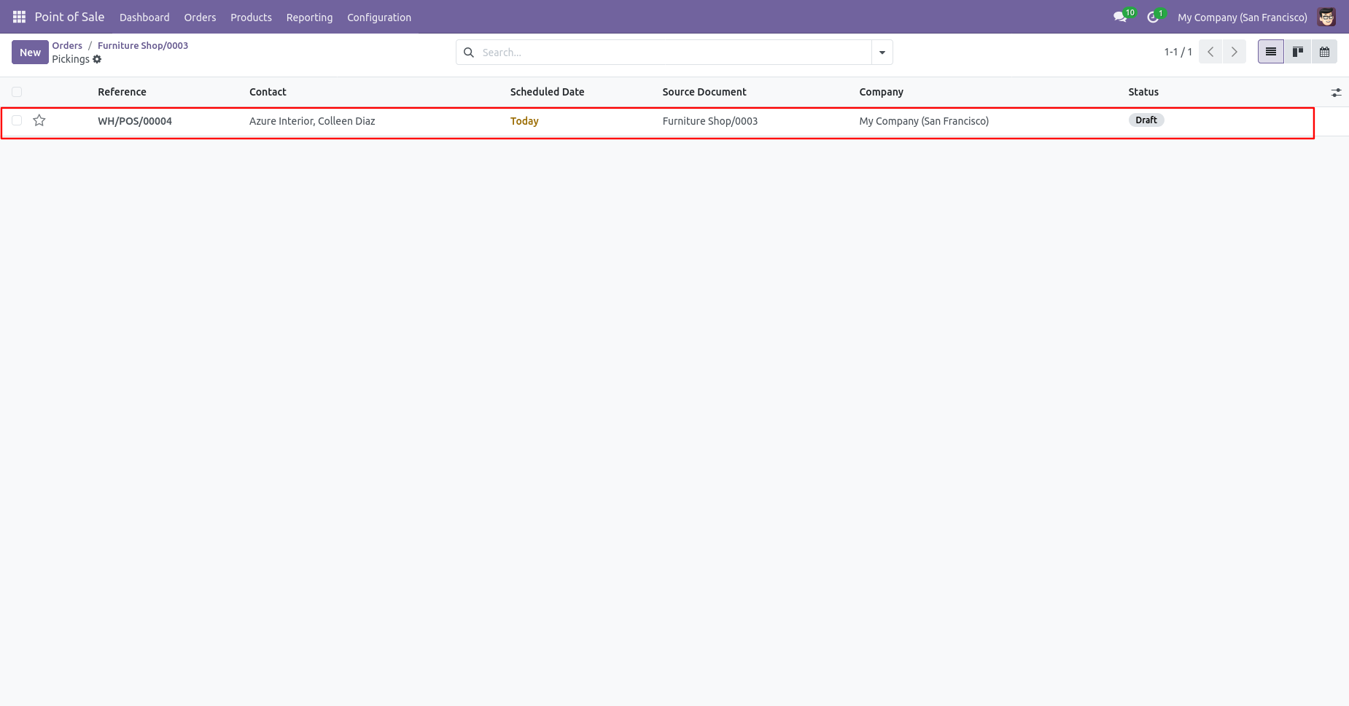
Task: Open company switcher My Company (San Francisco)
Action: pos(1243,17)
